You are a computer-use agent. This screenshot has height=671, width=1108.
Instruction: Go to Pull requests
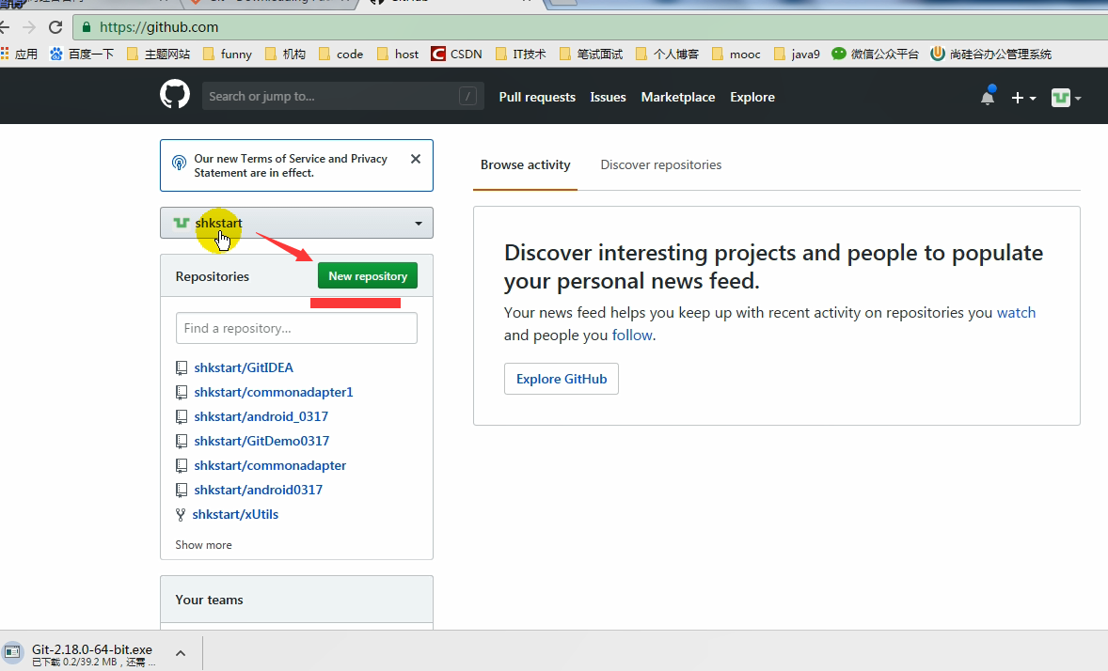pos(537,97)
